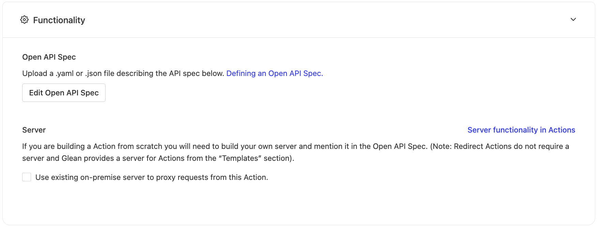Select the Open API Spec heading
This screenshot has height=229, width=599.
click(x=49, y=57)
